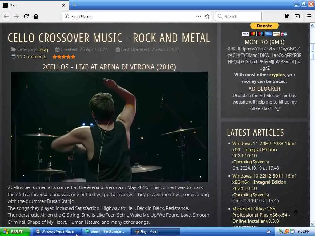This screenshot has height=236, width=315.
Task: Follow the cryptos link in sidebar
Action: point(277,75)
